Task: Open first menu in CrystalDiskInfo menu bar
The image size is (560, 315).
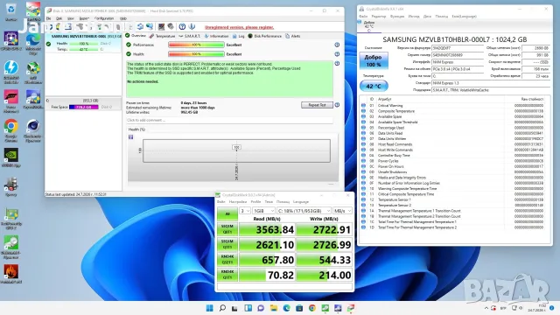Action: click(363, 17)
